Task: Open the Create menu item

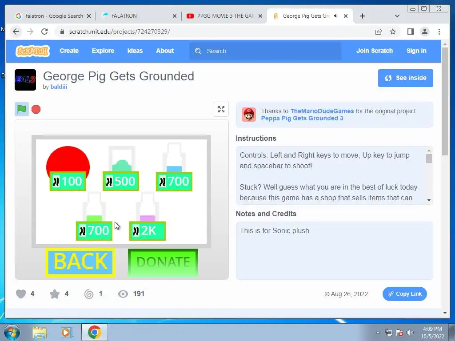Action: click(x=69, y=51)
